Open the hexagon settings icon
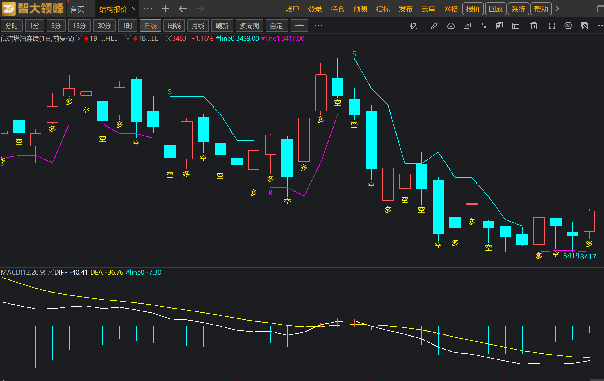Screen dimensions: 604x381 click(568, 26)
